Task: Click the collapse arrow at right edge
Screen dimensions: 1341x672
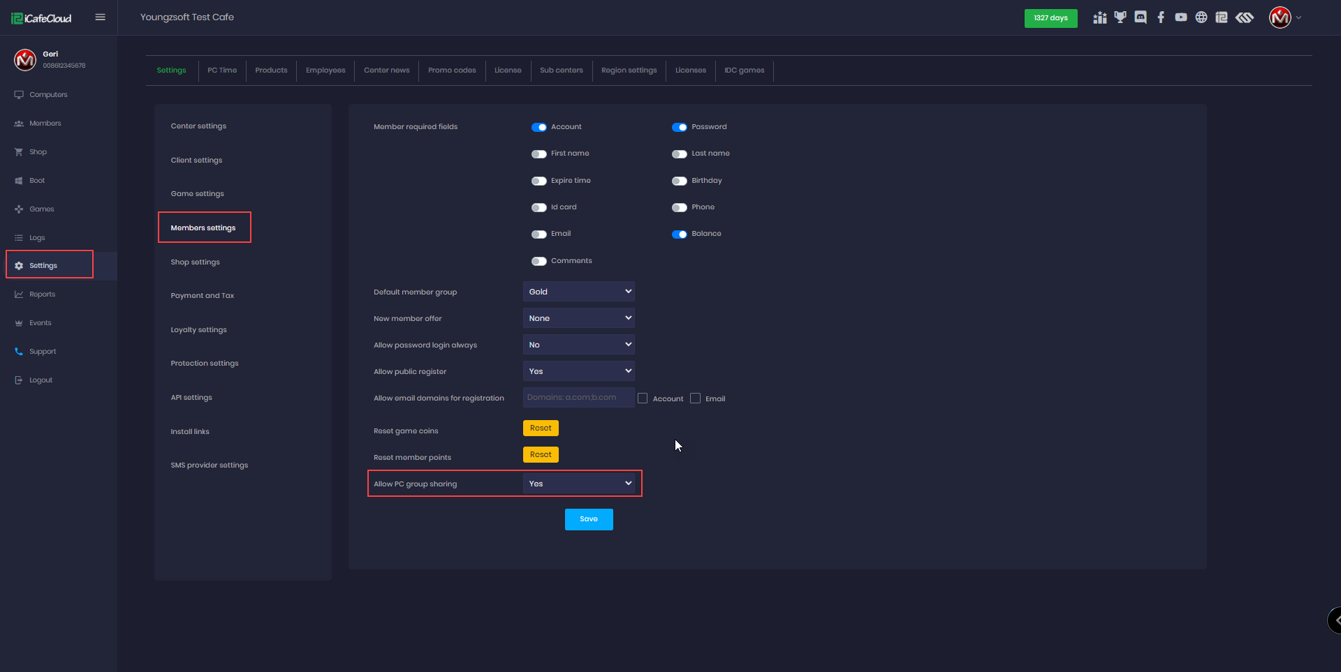Action: (1335, 620)
